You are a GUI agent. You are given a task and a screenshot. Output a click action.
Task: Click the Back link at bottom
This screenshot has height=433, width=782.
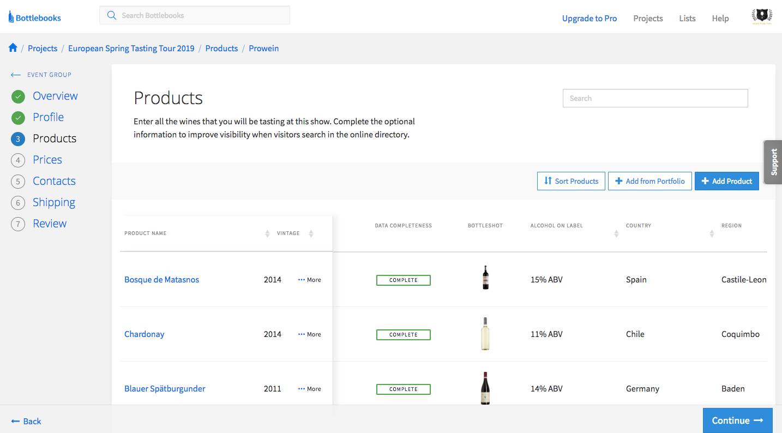(26, 421)
